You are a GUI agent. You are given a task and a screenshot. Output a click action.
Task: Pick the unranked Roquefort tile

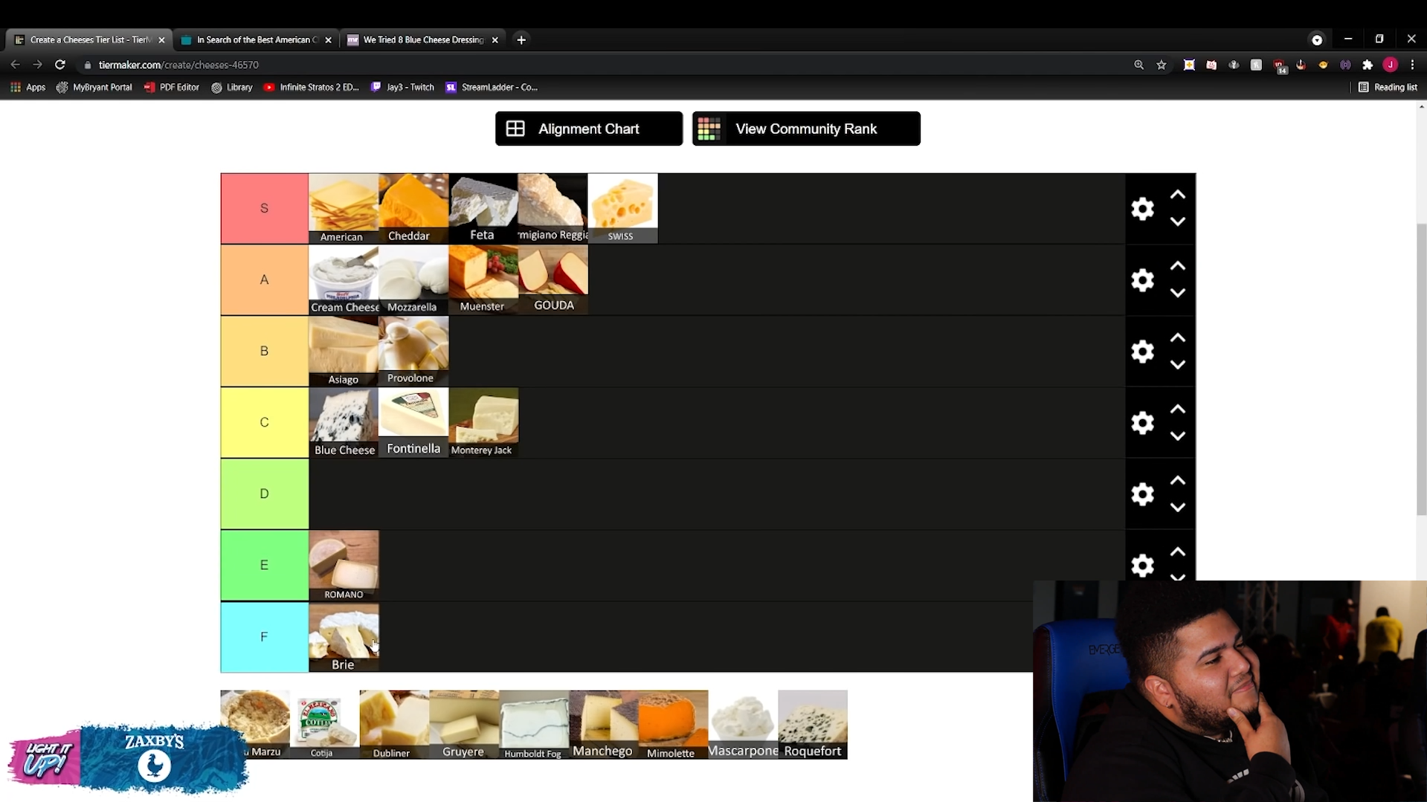point(813,725)
